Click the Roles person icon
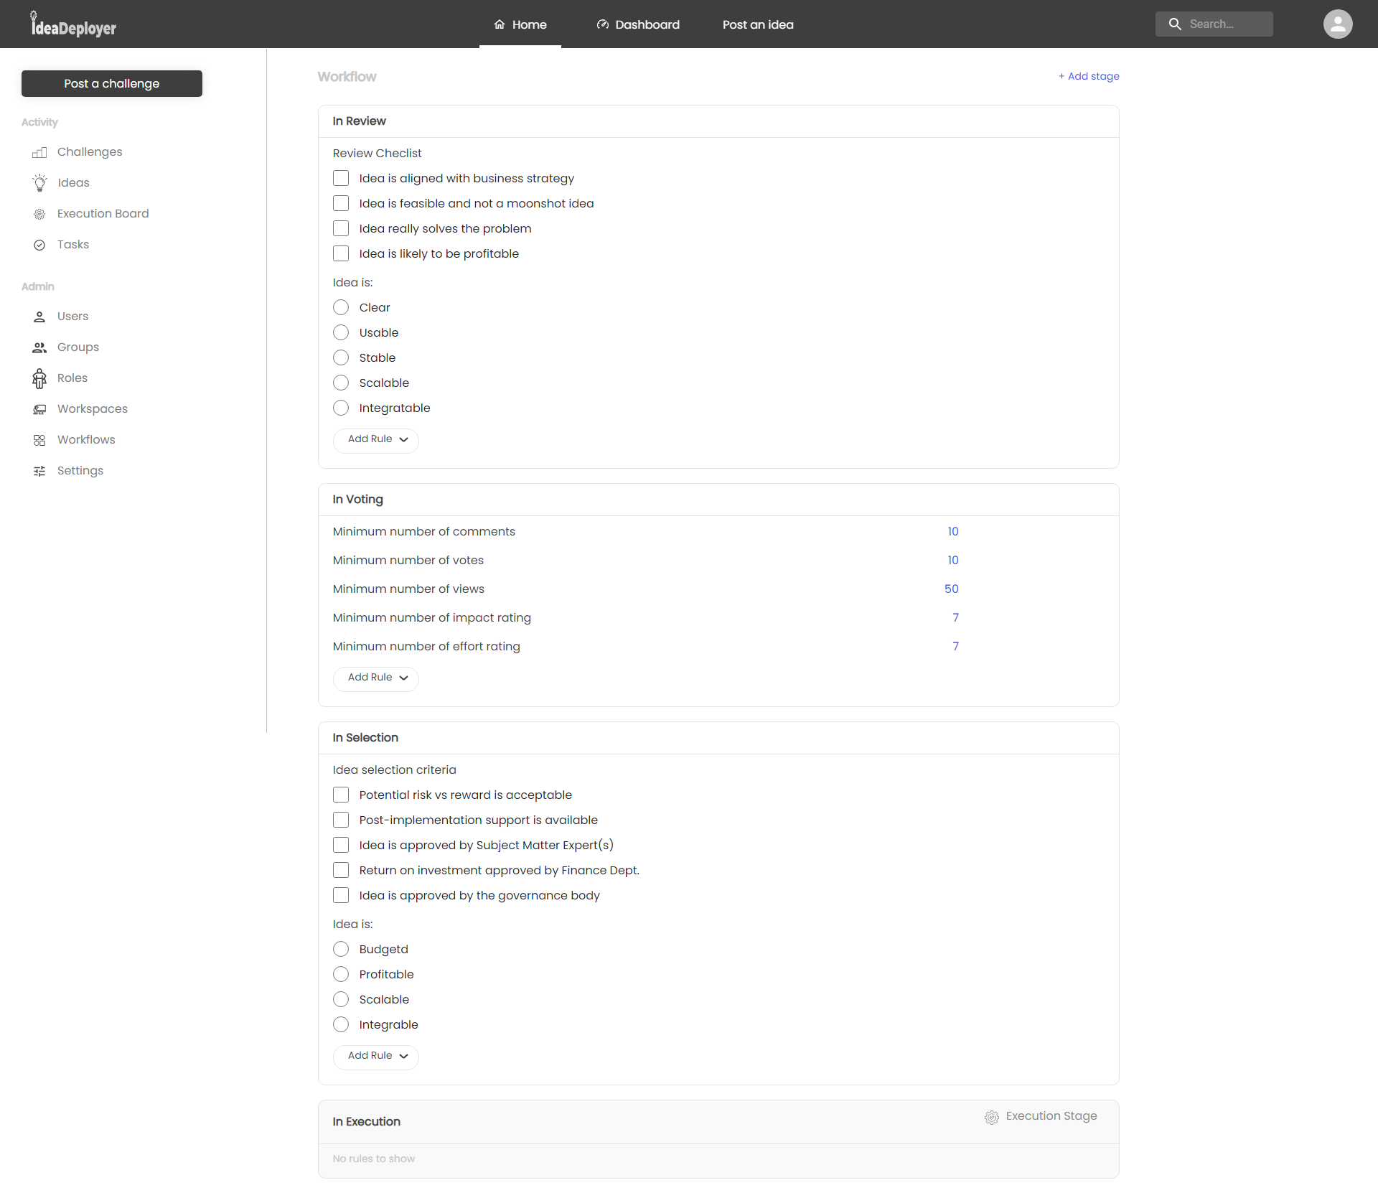Screen dimensions: 1378x1193 click(x=39, y=378)
